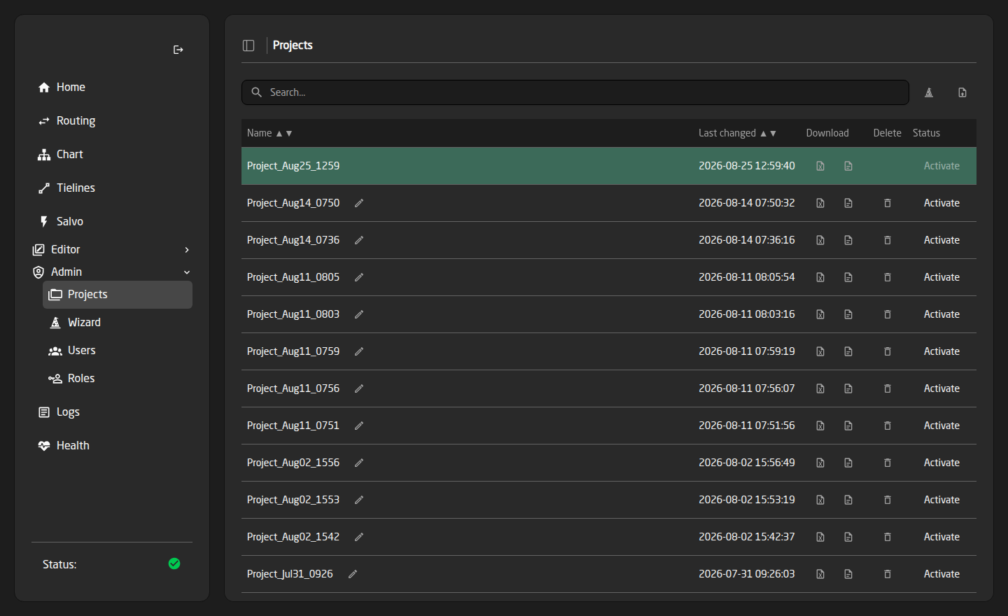Click timestamp 2026-08-11 08:03:16
The width and height of the screenshot is (1008, 616).
(x=747, y=314)
